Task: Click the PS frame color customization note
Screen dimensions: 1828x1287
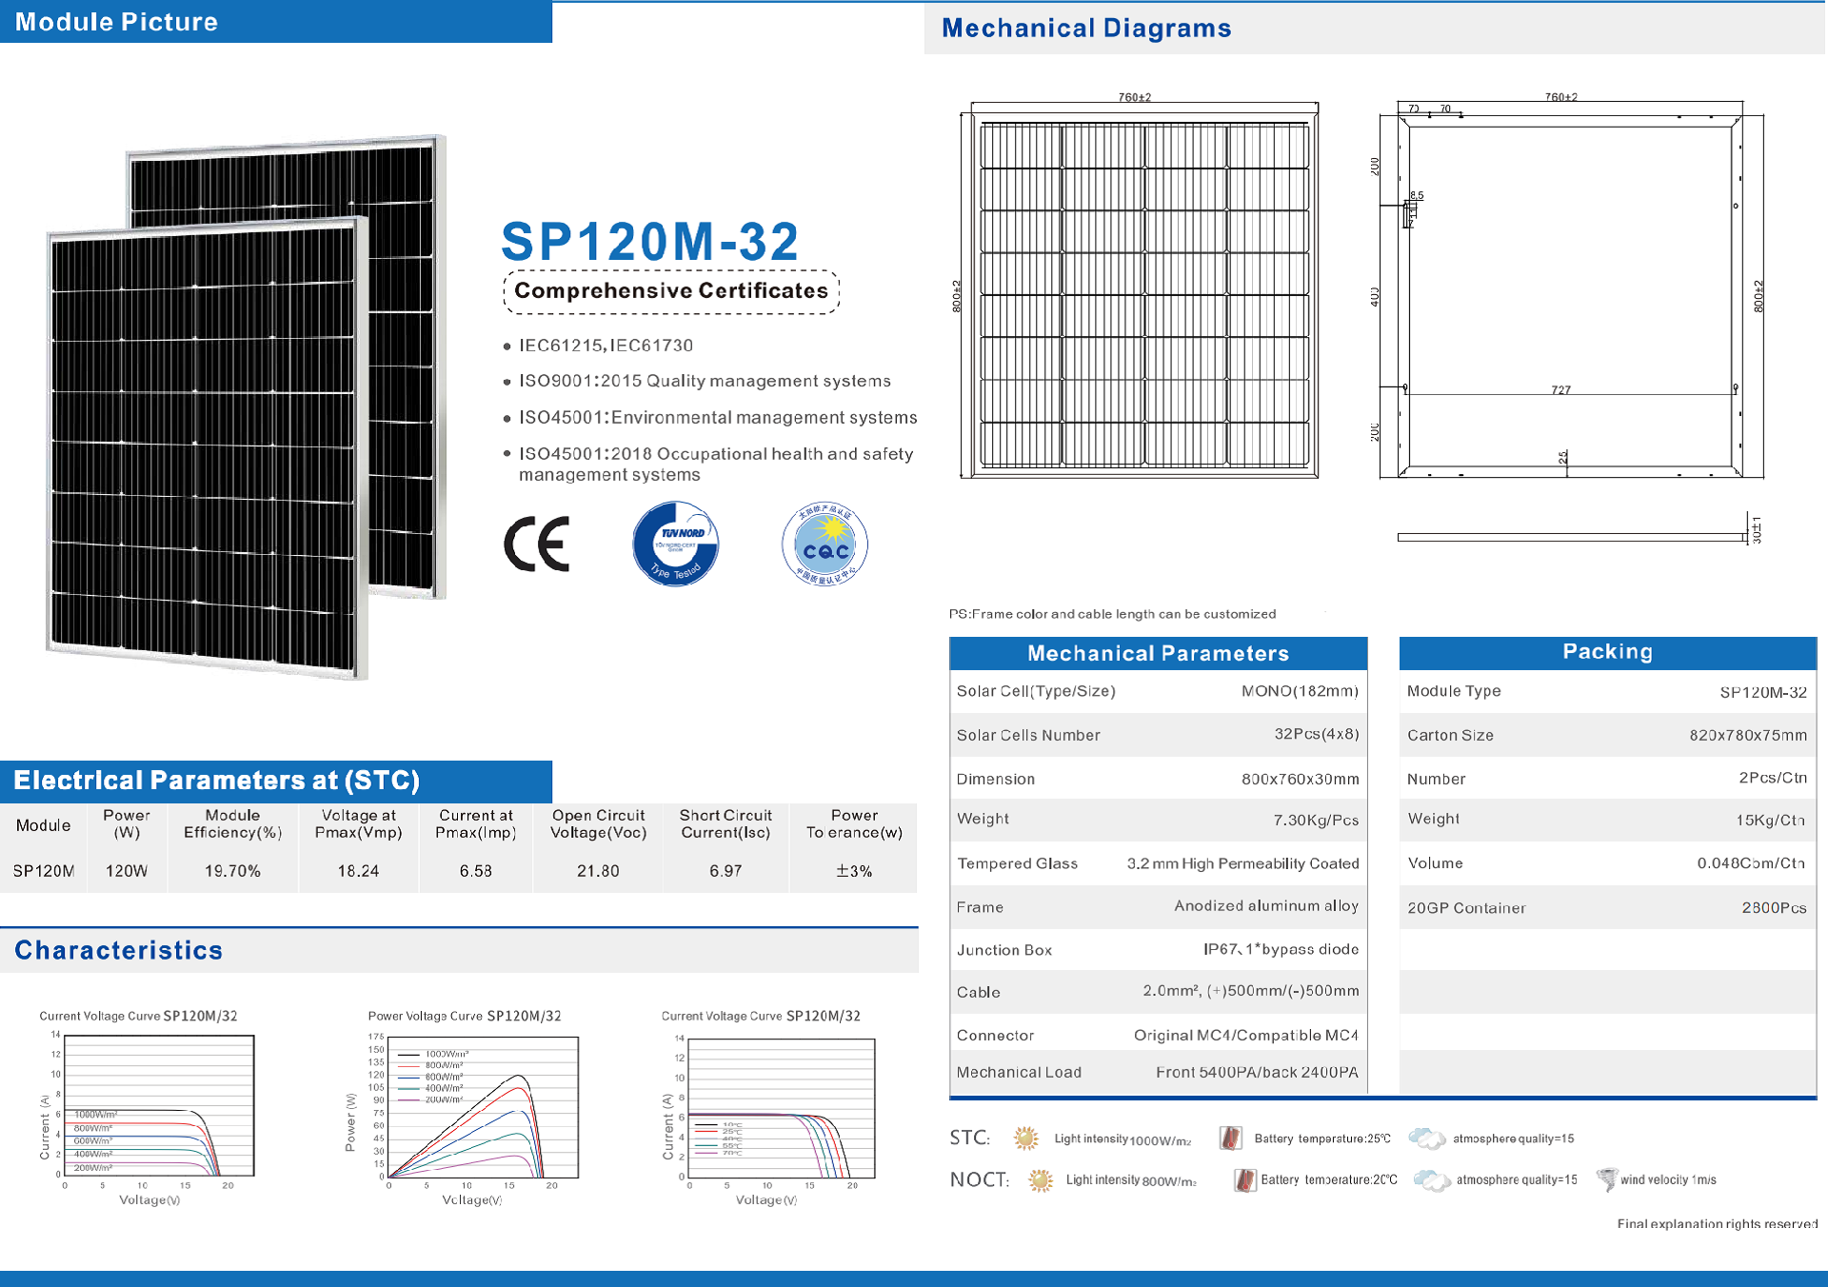Action: pyautogui.click(x=1112, y=614)
